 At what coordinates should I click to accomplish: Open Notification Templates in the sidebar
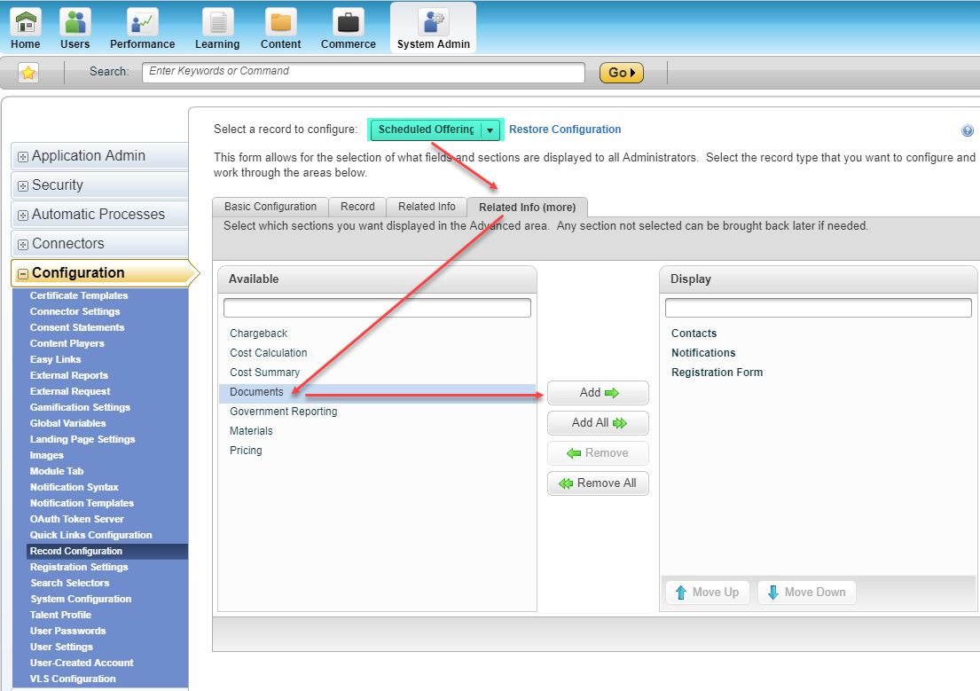point(82,503)
